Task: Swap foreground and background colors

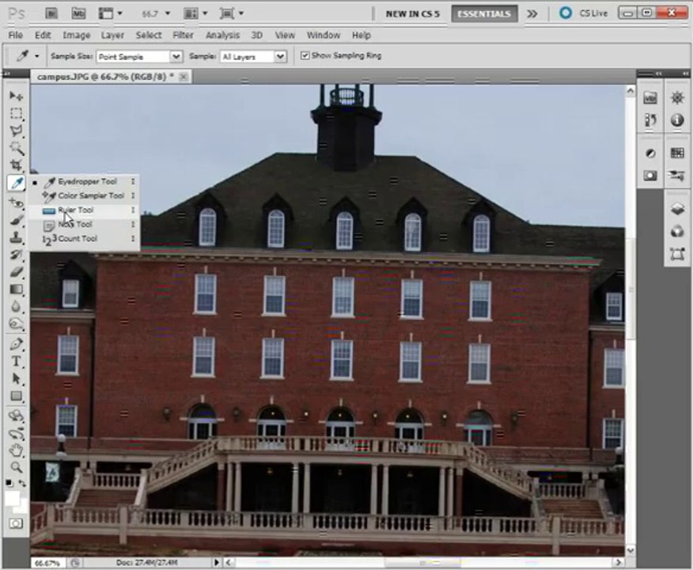Action: coord(21,484)
